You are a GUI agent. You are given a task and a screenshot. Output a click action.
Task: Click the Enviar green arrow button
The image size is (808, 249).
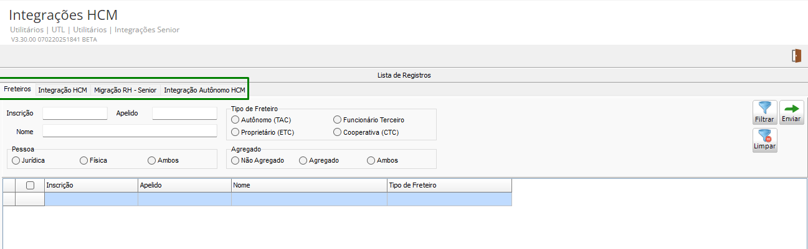[791, 112]
